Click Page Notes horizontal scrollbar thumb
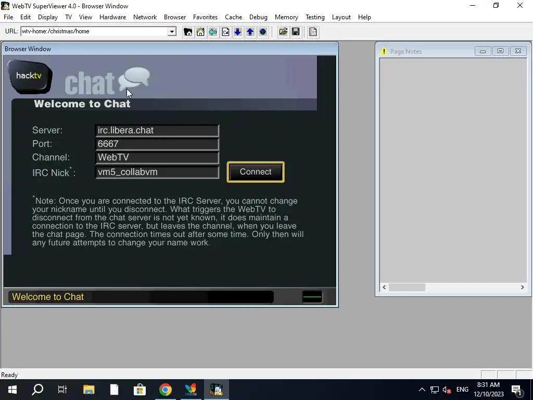Screen dimensions: 533x400 [407, 287]
